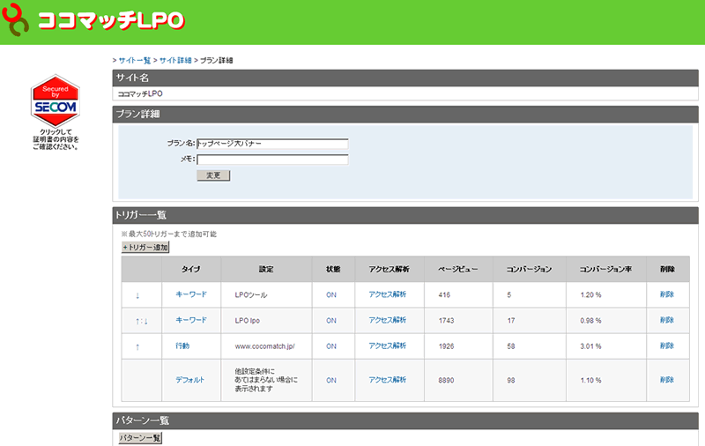Open the 行動 type link
705x446 pixels.
point(182,346)
